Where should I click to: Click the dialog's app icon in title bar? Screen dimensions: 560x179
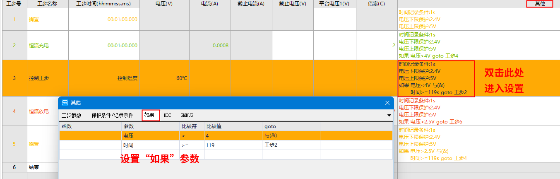tap(65, 102)
